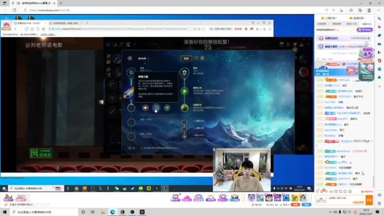The width and height of the screenshot is (384, 216).
Task: Click the Edge sidebar shopping tag icon
Action: pos(379,35)
